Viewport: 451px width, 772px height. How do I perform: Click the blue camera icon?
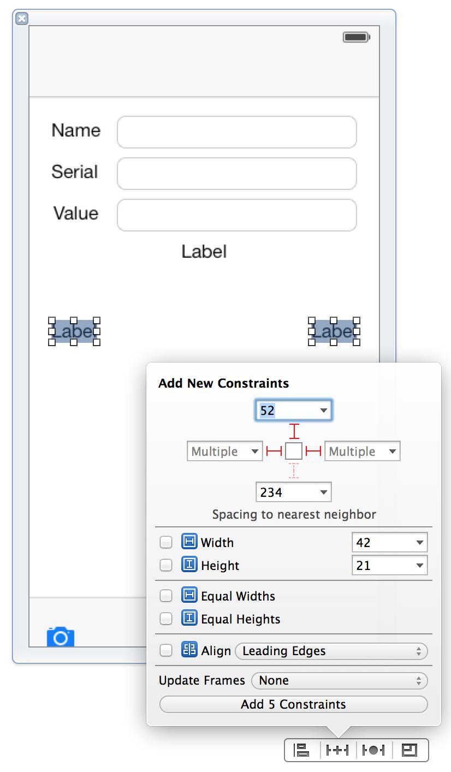click(61, 637)
